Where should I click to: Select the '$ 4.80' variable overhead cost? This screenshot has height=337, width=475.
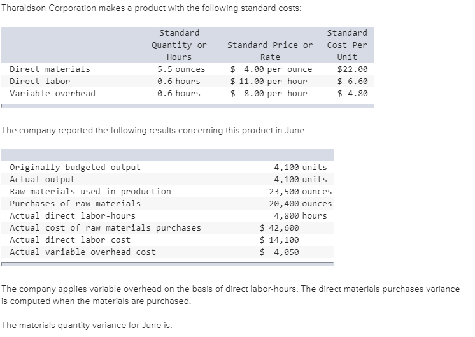tap(352, 93)
